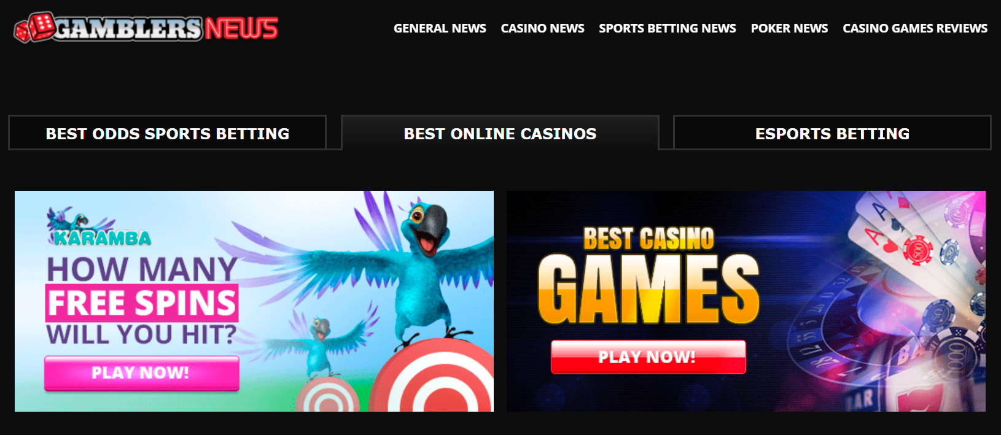The height and width of the screenshot is (435, 1001).
Task: Click the pink Play Now button
Action: 141,373
